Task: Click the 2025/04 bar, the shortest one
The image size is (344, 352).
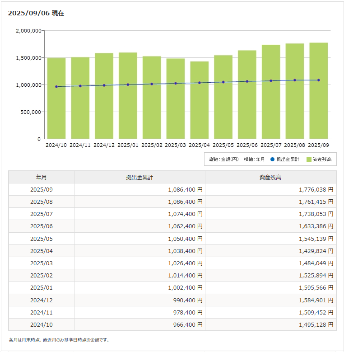Action: click(x=199, y=108)
